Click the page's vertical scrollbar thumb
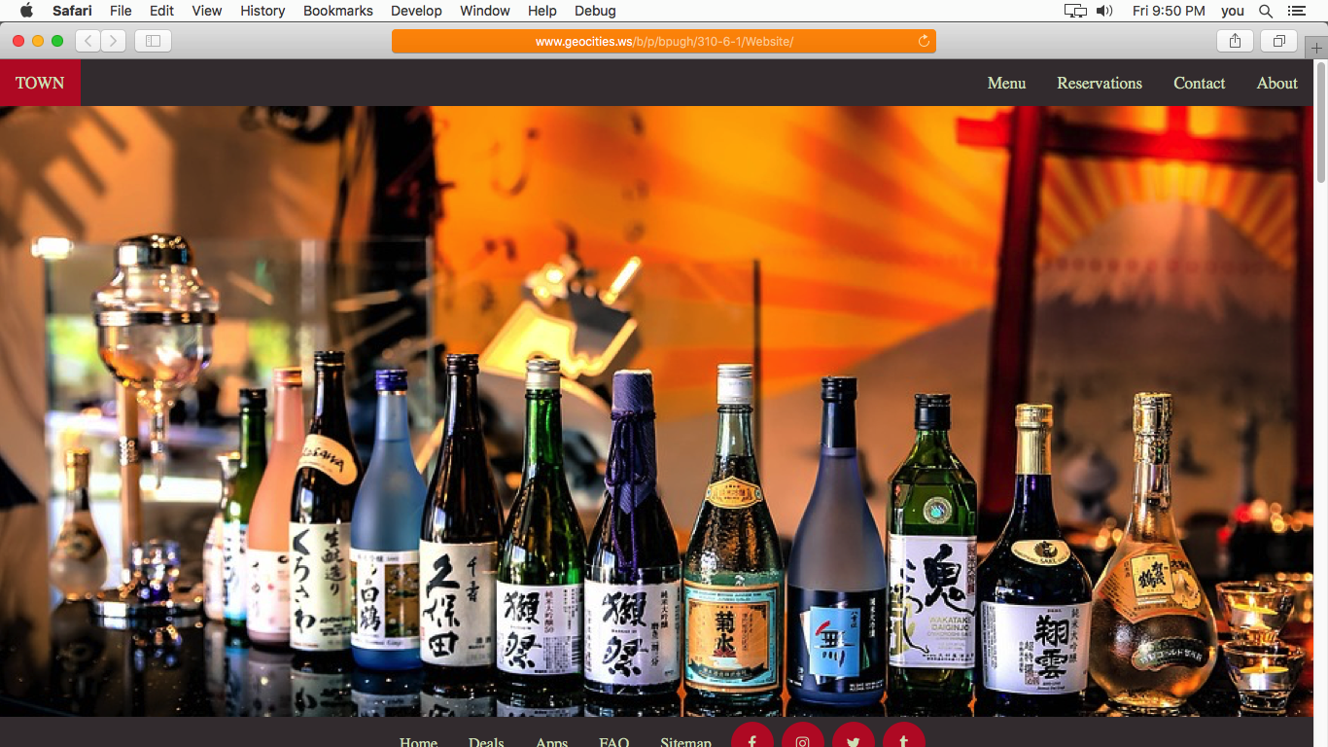1328x747 pixels. point(1320,122)
